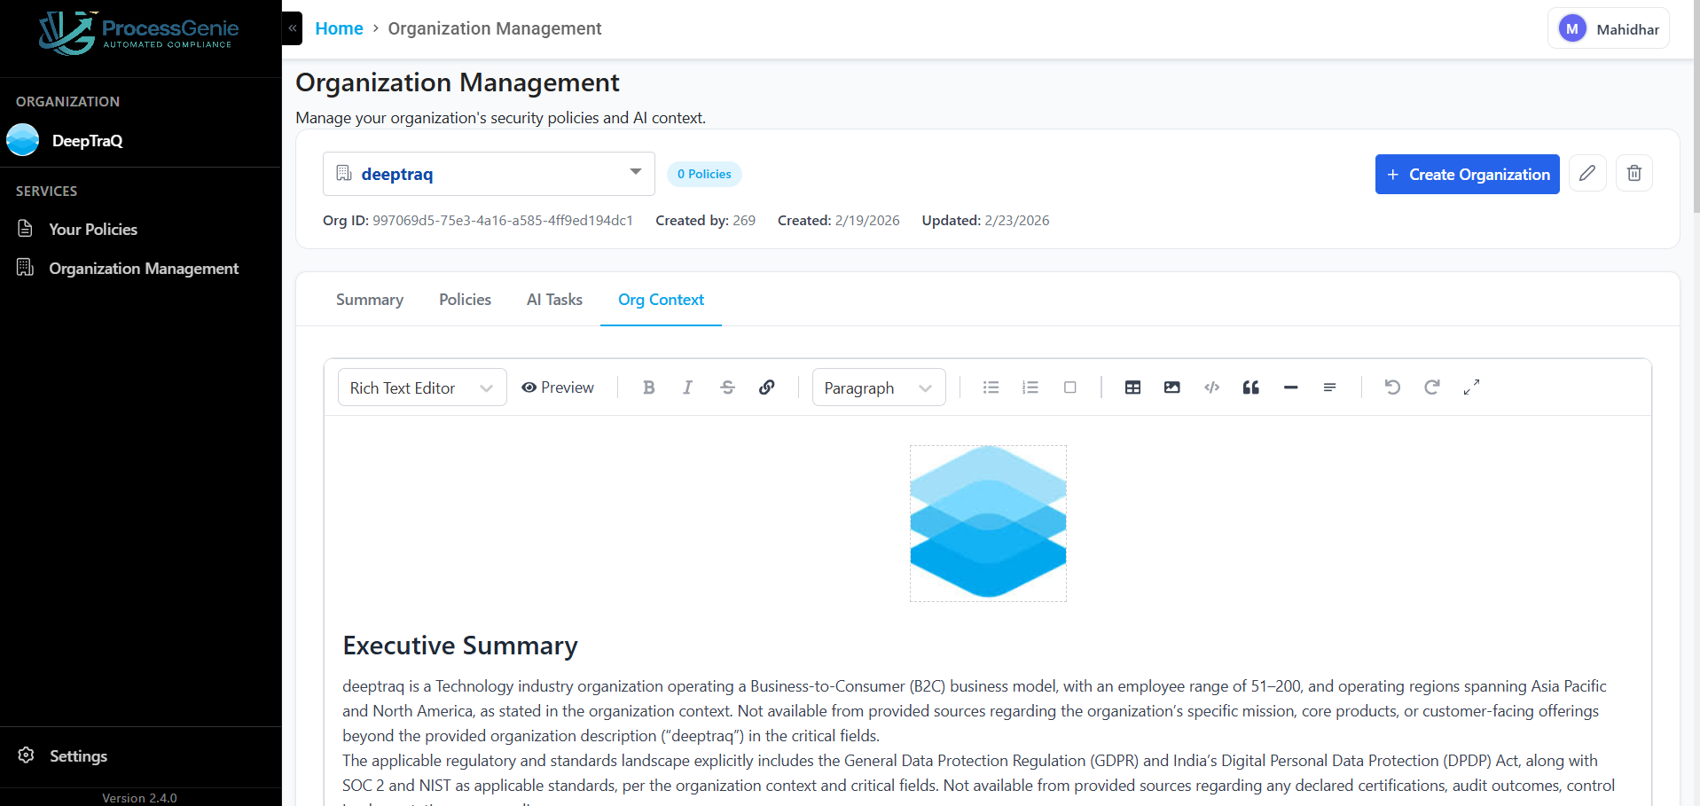Toggle bold formatting
The image size is (1700, 806).
pyautogui.click(x=648, y=387)
